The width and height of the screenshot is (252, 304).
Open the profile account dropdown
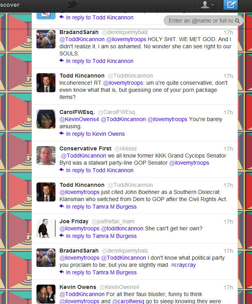207,4
